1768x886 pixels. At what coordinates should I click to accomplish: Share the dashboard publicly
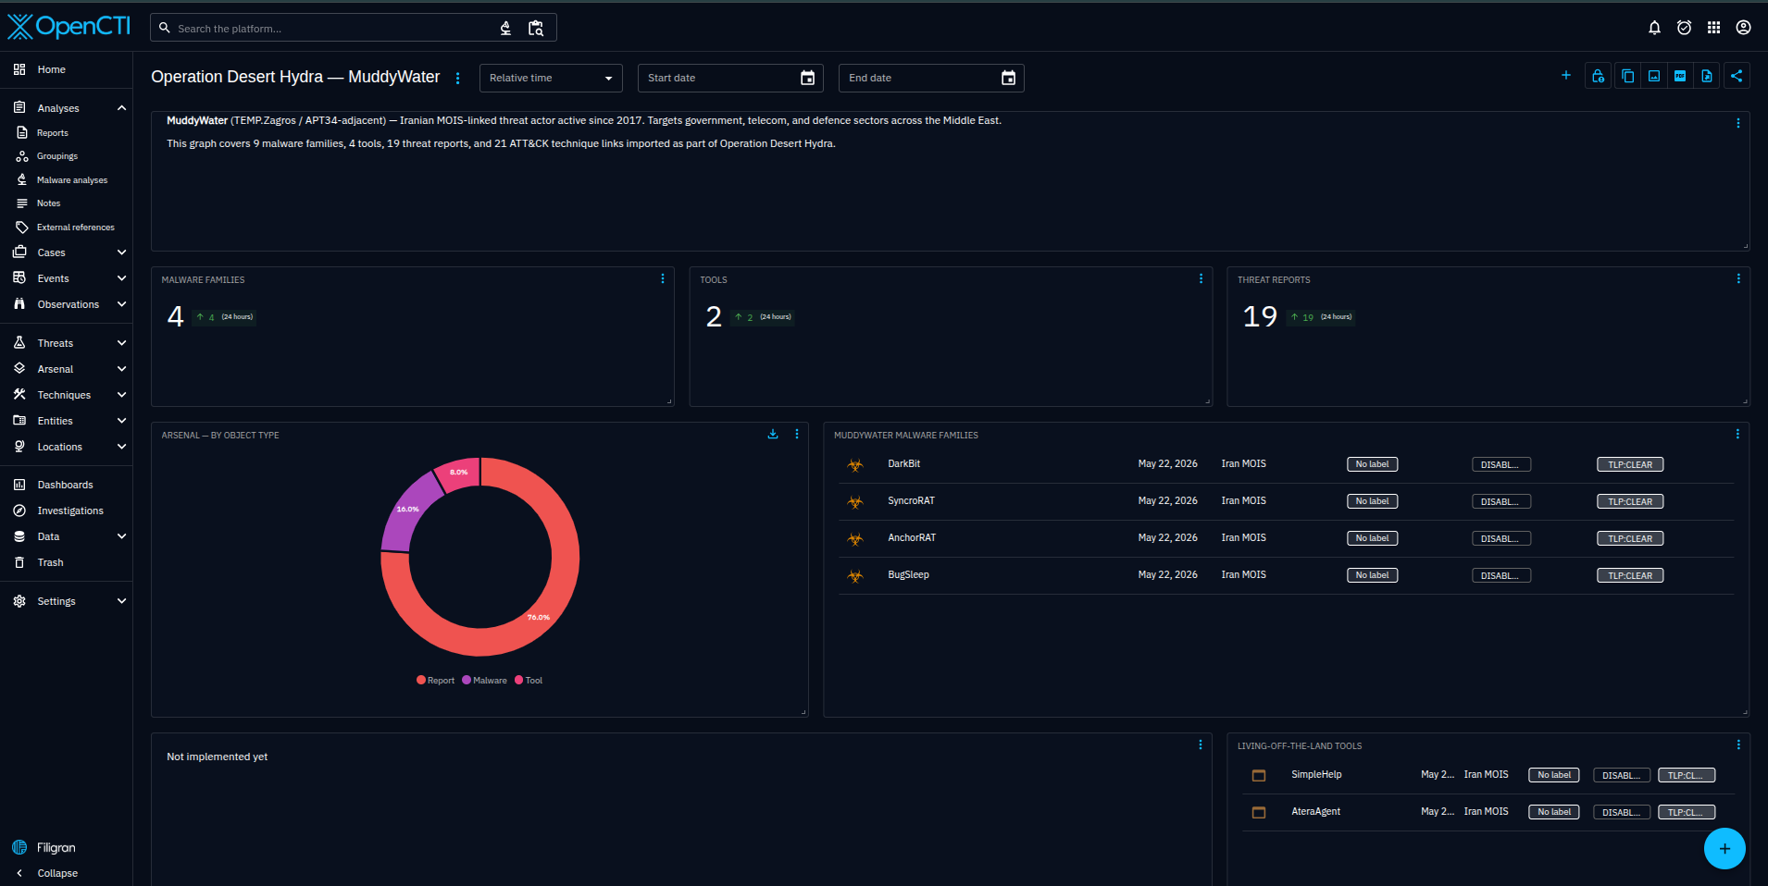[1737, 77]
